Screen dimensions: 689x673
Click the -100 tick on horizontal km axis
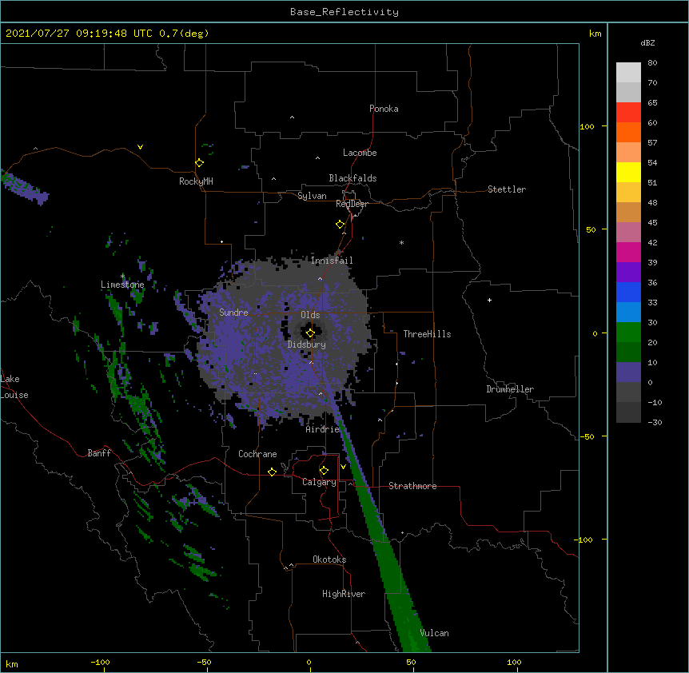pos(100,662)
